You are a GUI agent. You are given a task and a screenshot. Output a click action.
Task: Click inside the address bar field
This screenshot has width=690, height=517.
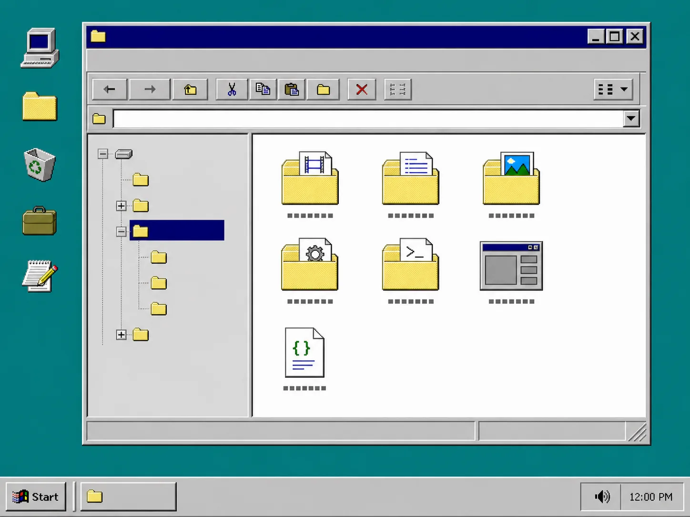click(x=368, y=119)
